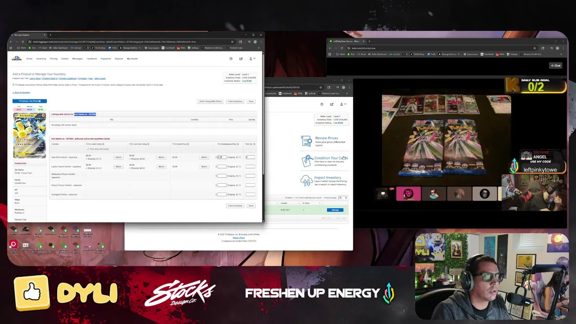The width and height of the screenshot is (576, 324).
Task: Open the Inventory menu item
Action: coord(41,58)
